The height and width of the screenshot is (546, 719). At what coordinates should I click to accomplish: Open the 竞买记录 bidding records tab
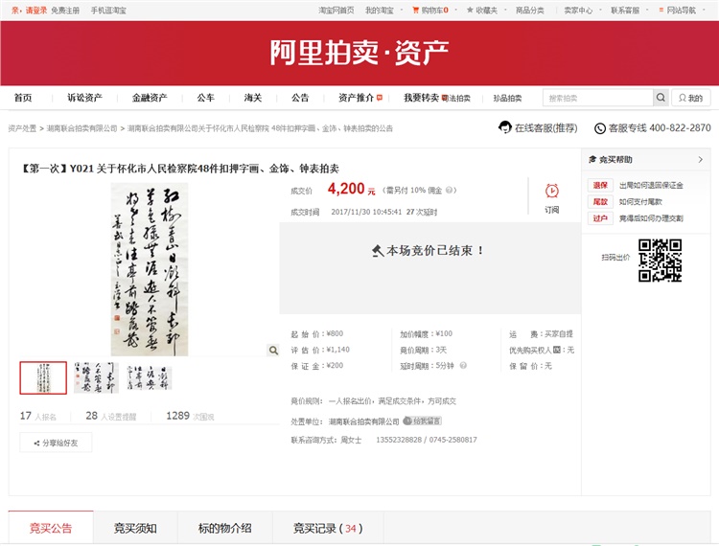(327, 528)
